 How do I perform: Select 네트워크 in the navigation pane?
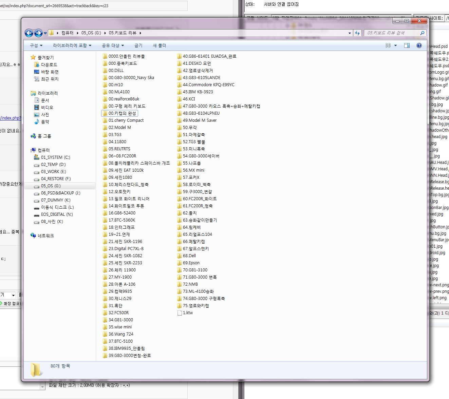point(42,236)
